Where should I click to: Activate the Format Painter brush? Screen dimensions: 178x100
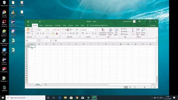[32, 34]
